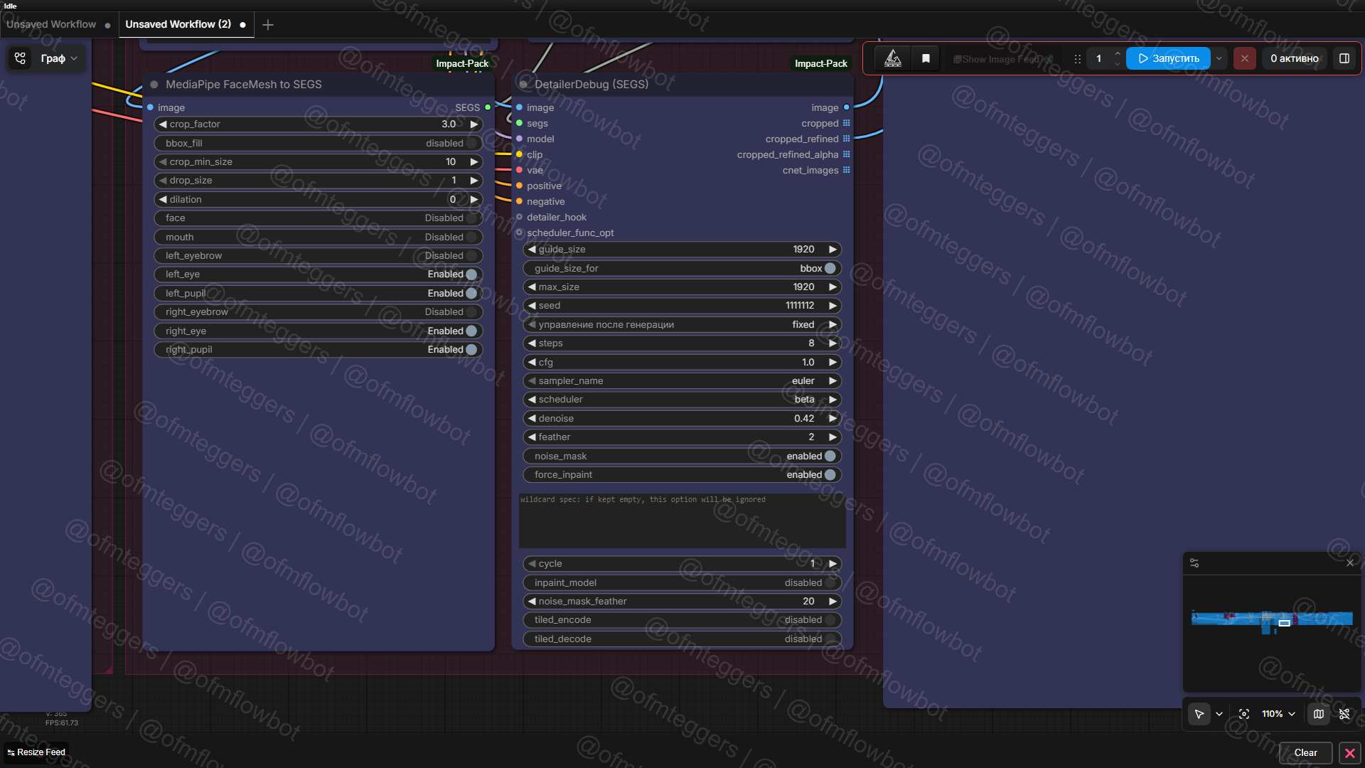This screenshot has height=768, width=1365.
Task: Open minimap settings sliders icon
Action: 1194,563
